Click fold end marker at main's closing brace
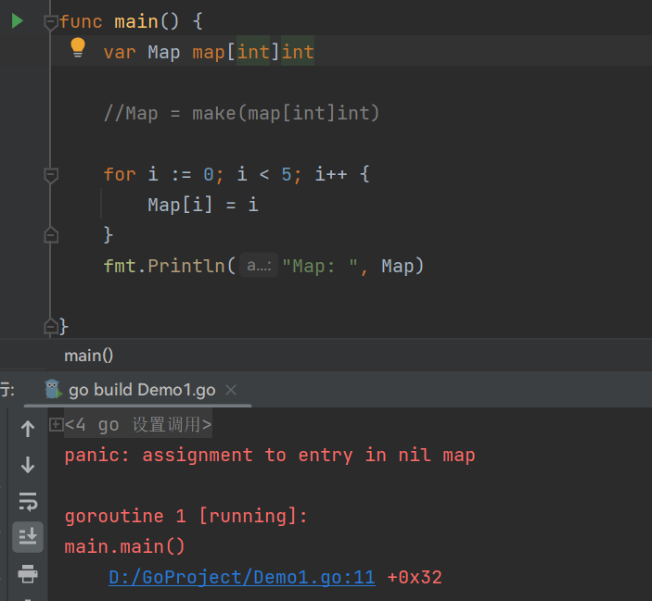 pyautogui.click(x=51, y=326)
